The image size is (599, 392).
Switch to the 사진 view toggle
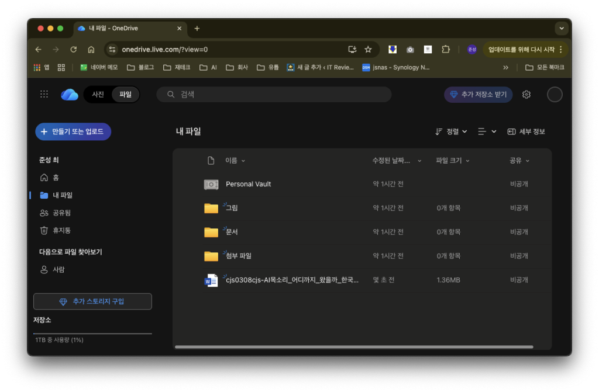[98, 94]
